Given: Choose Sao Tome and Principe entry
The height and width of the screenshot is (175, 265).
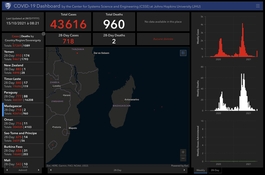Looking at the screenshot, I should pyautogui.click(x=23, y=137).
